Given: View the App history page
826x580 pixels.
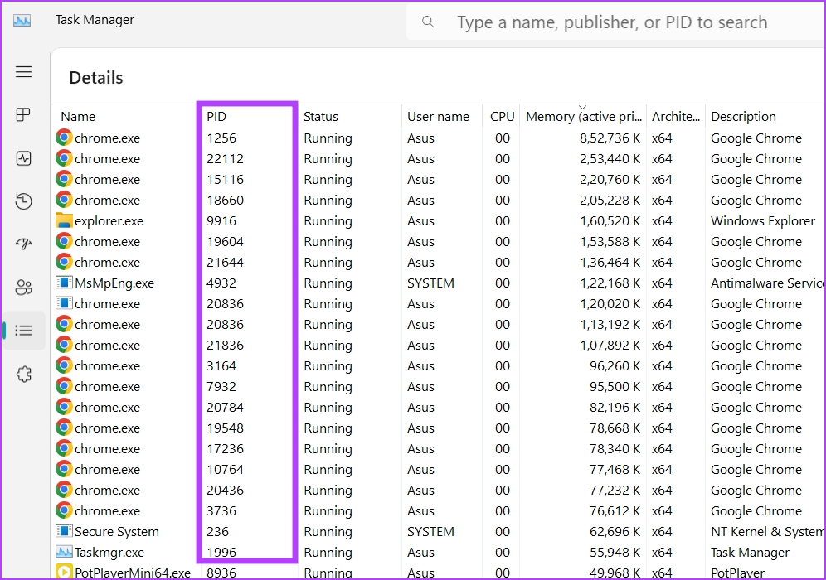Looking at the screenshot, I should [x=24, y=201].
